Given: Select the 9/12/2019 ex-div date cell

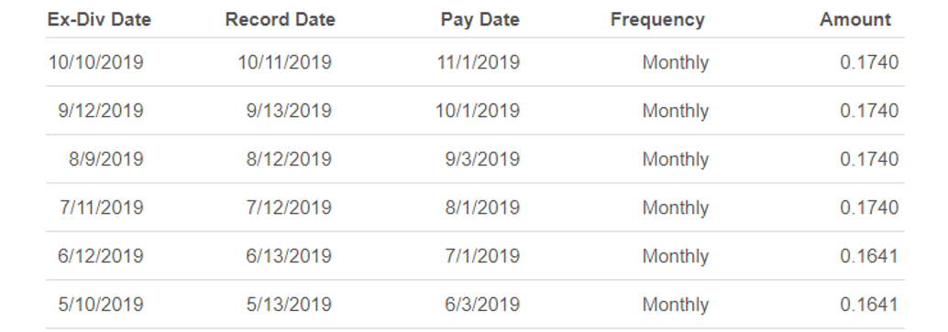Looking at the screenshot, I should 101,111.
